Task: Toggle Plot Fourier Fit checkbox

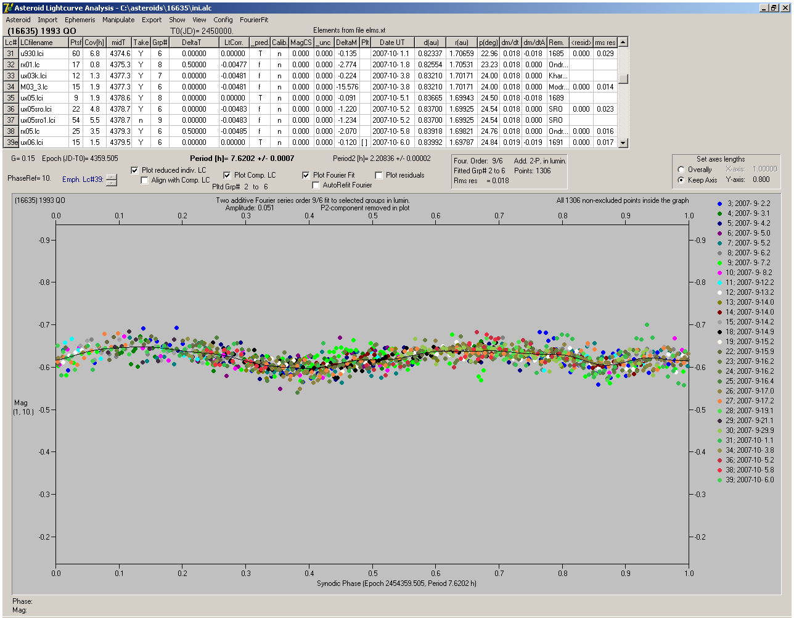Action: click(306, 175)
